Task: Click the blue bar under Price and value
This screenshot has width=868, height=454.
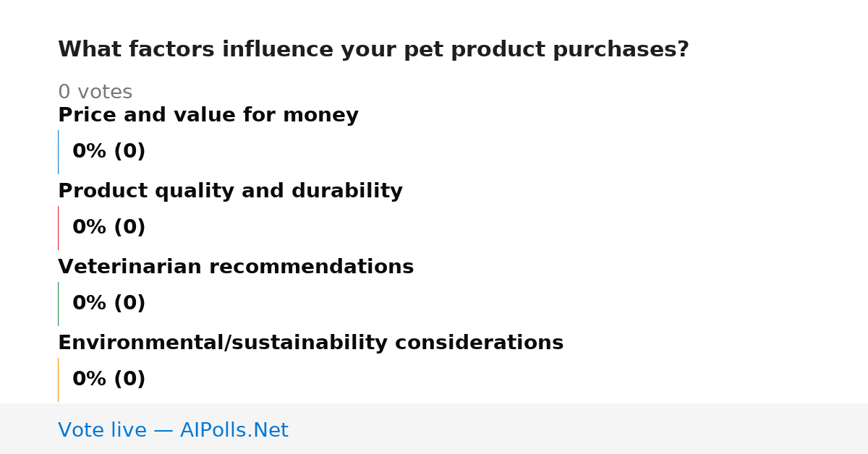Action: pyautogui.click(x=58, y=152)
